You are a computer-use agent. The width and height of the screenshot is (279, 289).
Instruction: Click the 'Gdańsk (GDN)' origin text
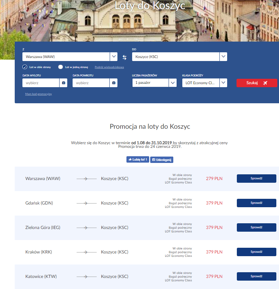[39, 203]
